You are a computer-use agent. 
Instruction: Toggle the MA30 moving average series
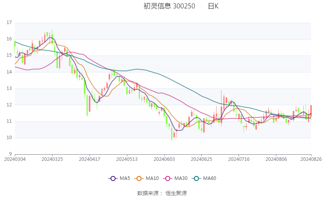click(175, 178)
